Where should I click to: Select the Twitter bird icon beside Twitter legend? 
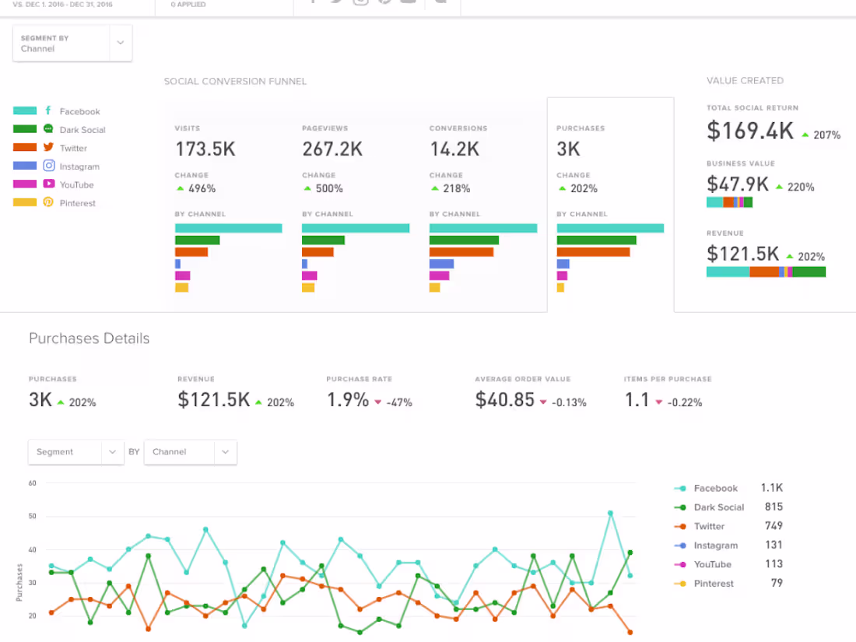click(48, 148)
